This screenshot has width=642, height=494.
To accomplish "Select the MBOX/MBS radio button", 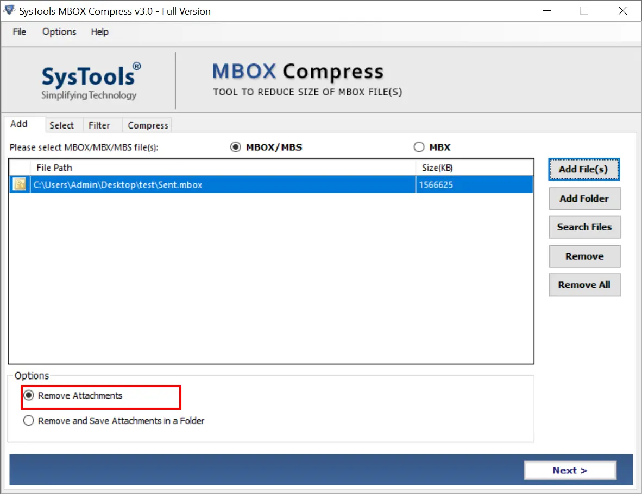I will 235,147.
